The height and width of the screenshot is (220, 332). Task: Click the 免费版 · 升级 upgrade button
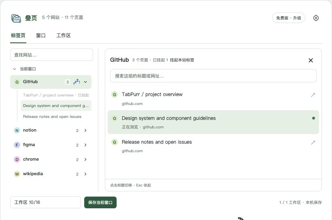point(288,18)
